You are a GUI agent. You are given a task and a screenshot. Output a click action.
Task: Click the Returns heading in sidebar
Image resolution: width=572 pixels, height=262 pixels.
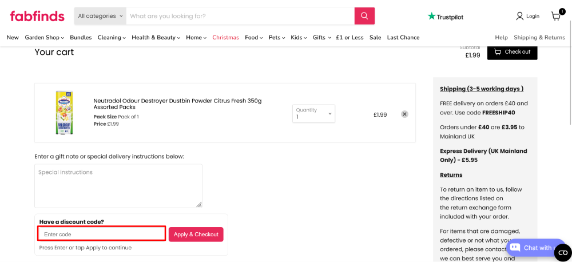451,175
